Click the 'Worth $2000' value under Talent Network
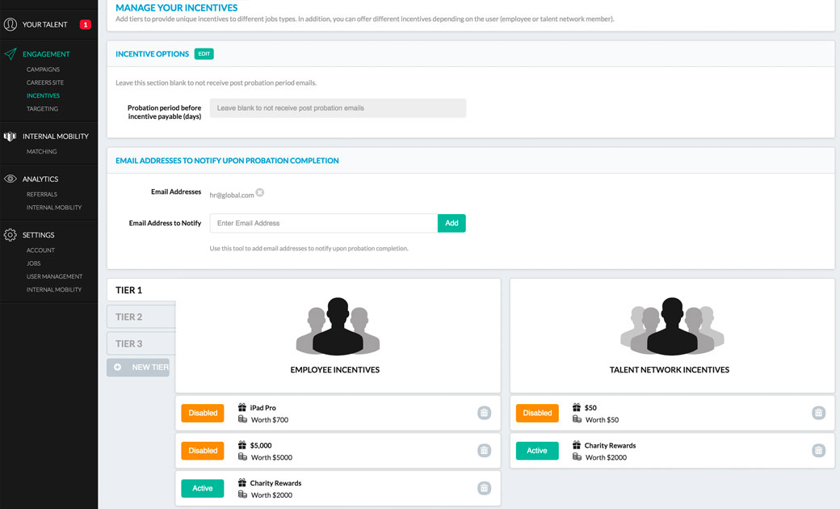This screenshot has width=840, height=509. [606, 457]
